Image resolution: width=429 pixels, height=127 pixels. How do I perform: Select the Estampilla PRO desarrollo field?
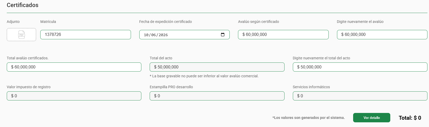[217, 96]
